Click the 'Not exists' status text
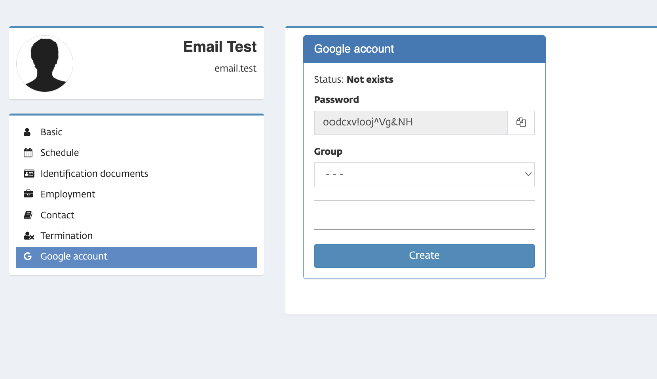This screenshot has height=379, width=657. click(370, 80)
